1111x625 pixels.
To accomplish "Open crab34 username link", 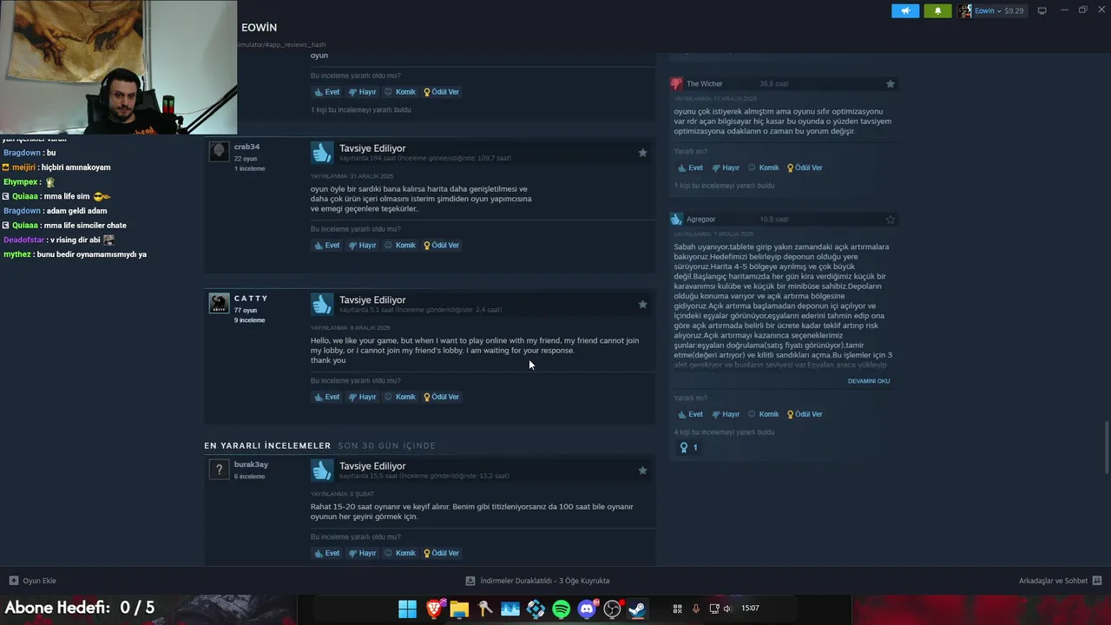I will click(x=247, y=147).
